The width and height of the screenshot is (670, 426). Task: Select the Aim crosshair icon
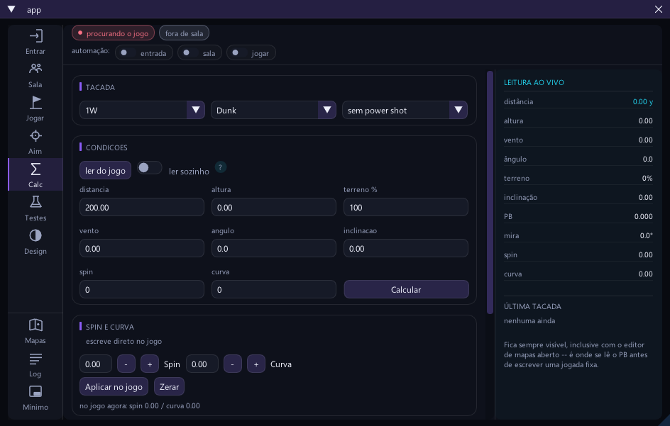tap(35, 136)
